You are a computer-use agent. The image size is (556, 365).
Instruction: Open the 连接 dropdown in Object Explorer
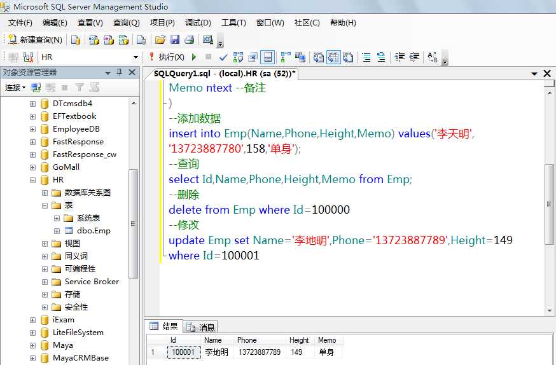pyautogui.click(x=15, y=87)
